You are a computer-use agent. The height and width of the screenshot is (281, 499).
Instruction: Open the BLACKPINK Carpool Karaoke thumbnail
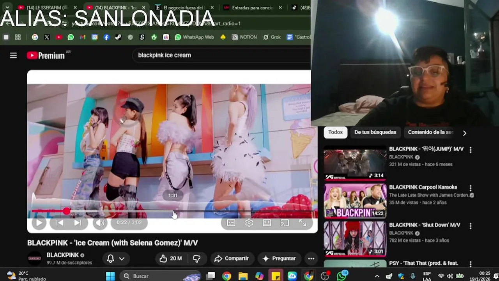click(355, 201)
